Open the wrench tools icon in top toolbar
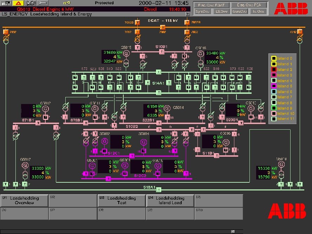Image resolution: width=312 pixels, height=234 pixels. point(42,3)
